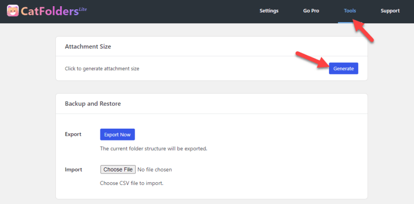Click the CatFolders cat logo icon
Viewport: 414px width, 204px height.
pos(12,10)
